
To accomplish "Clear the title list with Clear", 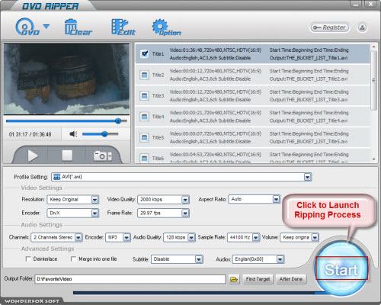I will click(78, 27).
